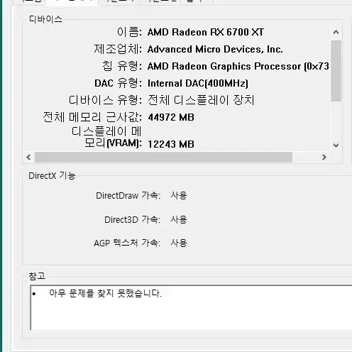Screen dimensions: 352x352
Task: Click the Direct3D 가속 status 사용
Action: [179, 220]
